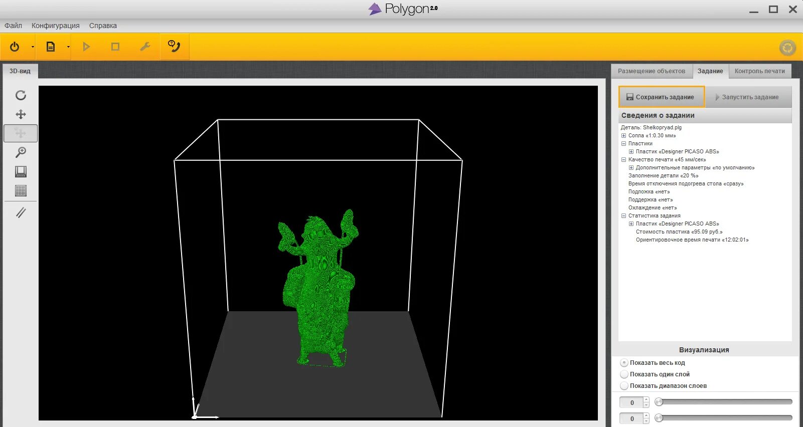Click the lower layer number input field
The height and width of the screenshot is (427, 803).
[x=631, y=418]
